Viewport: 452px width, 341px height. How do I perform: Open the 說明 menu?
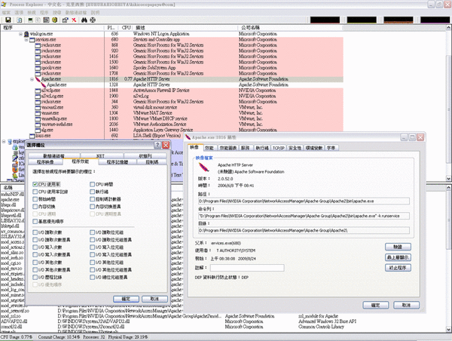[95, 12]
